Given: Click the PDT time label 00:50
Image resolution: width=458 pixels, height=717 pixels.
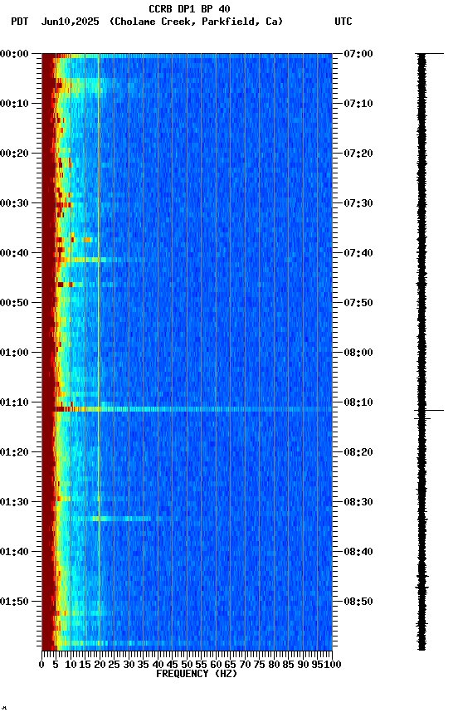Looking at the screenshot, I should click(14, 303).
